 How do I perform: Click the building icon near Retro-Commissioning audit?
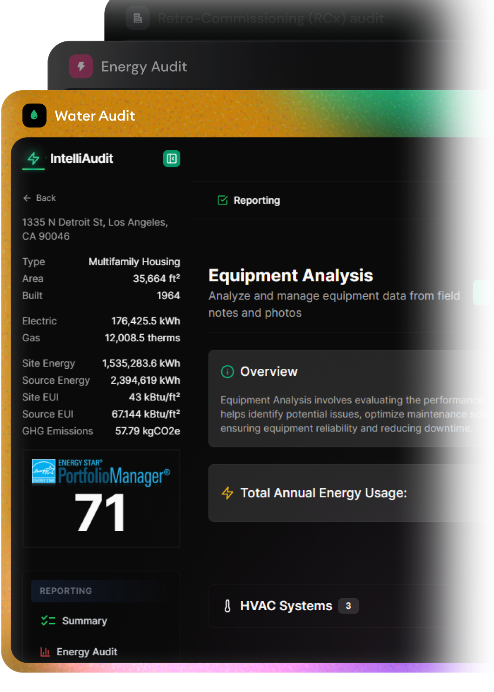tap(137, 18)
